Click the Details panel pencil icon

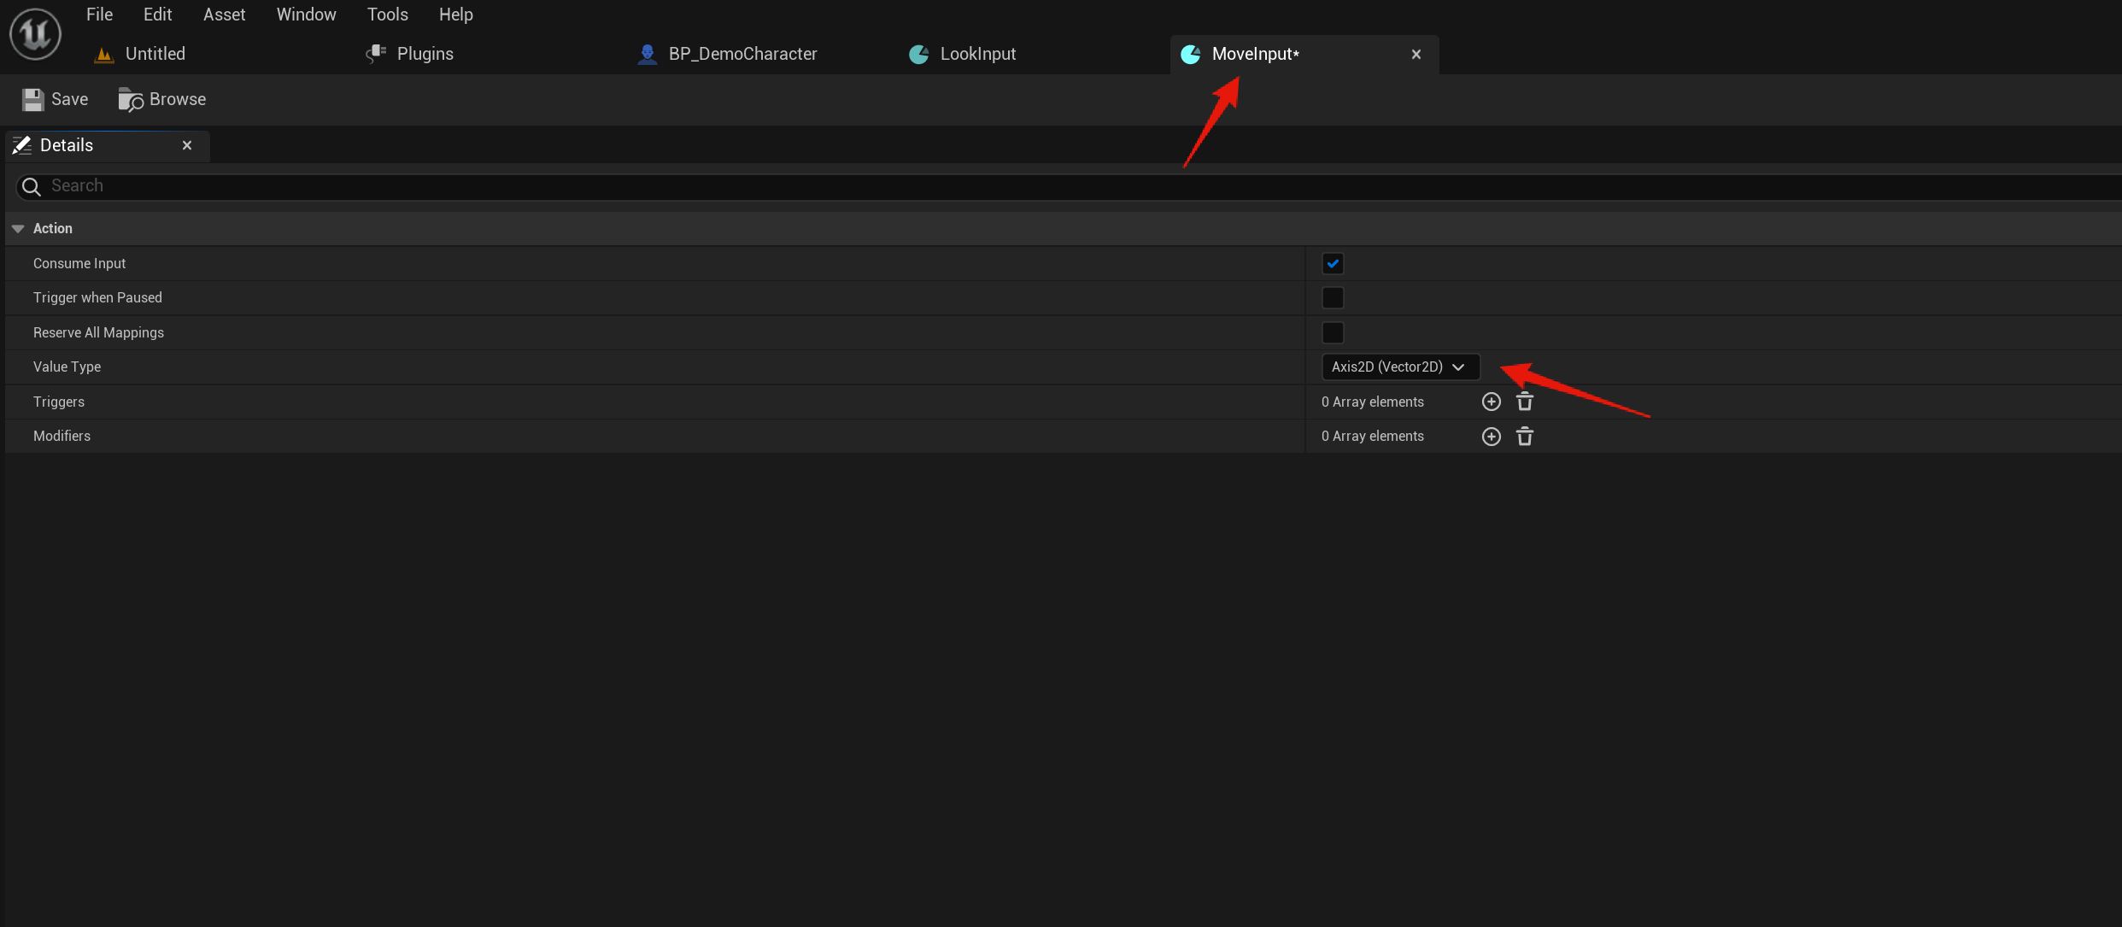[x=22, y=145]
